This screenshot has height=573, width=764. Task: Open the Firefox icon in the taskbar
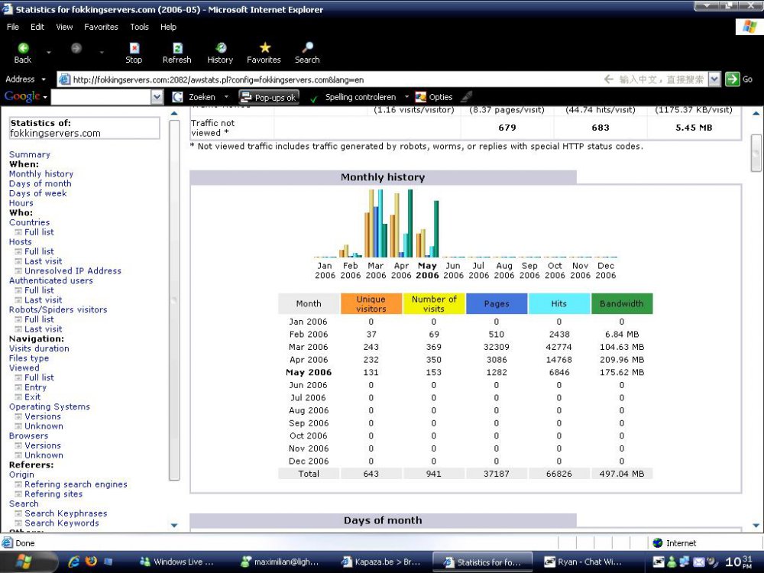coord(92,562)
